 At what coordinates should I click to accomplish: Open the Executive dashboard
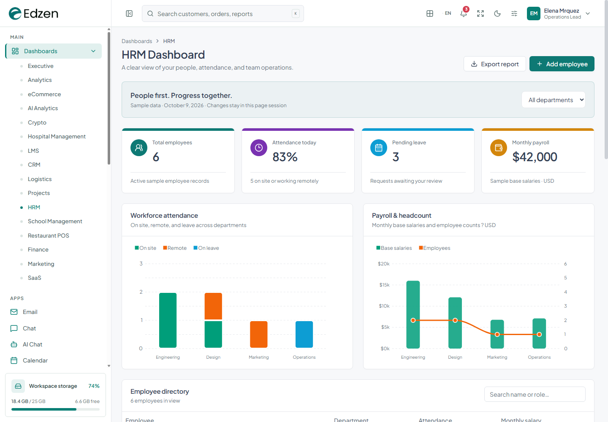pos(41,66)
